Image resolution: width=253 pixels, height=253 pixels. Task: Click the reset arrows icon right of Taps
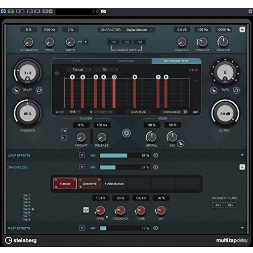236,90
